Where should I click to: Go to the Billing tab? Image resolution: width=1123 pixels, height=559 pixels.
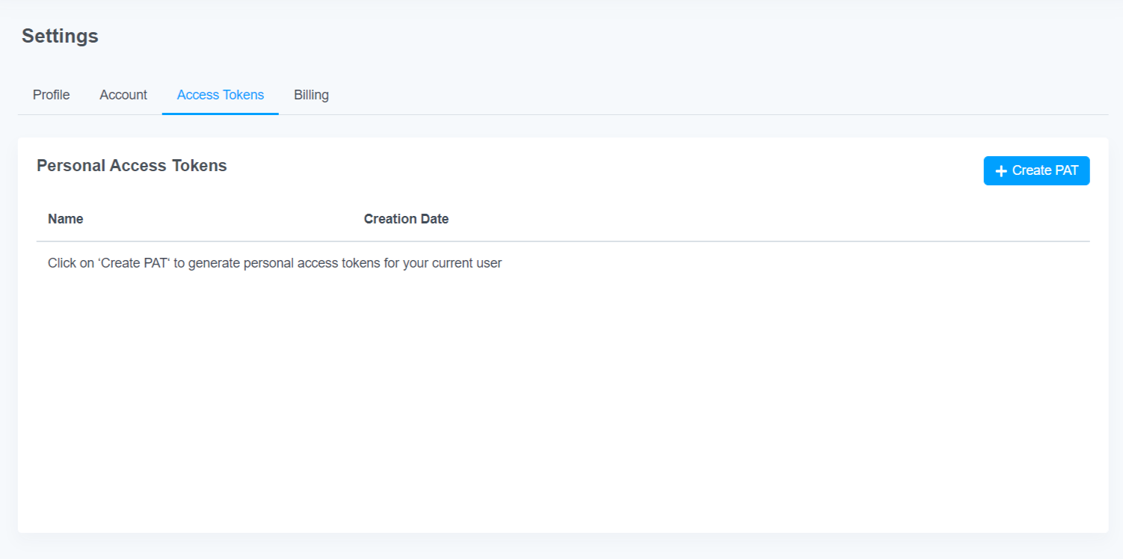point(311,95)
